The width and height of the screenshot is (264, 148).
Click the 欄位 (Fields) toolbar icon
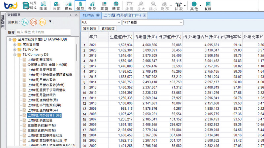coord(69,6)
